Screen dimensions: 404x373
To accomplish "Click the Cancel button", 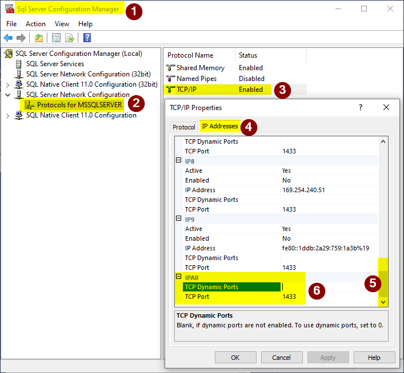I will tap(281, 358).
